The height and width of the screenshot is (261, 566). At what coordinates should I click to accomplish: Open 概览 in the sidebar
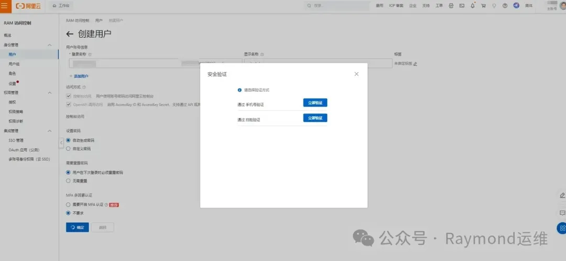pyautogui.click(x=7, y=36)
